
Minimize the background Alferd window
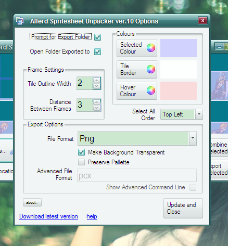[219, 47]
